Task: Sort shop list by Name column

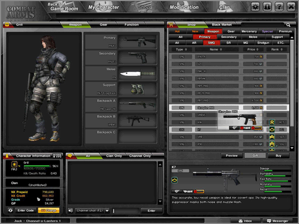Action: tap(216, 49)
